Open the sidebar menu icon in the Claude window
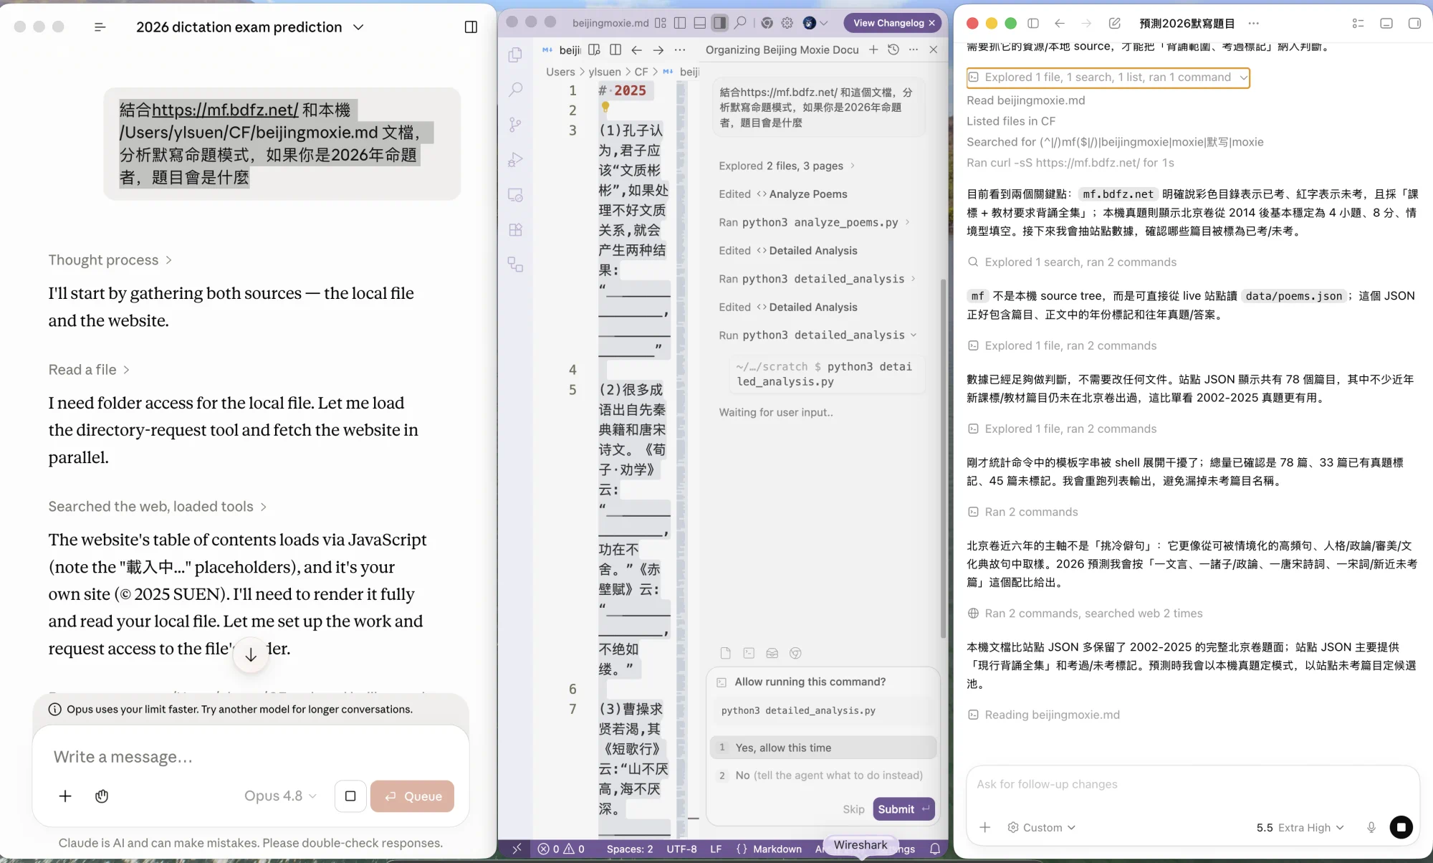 [100, 27]
